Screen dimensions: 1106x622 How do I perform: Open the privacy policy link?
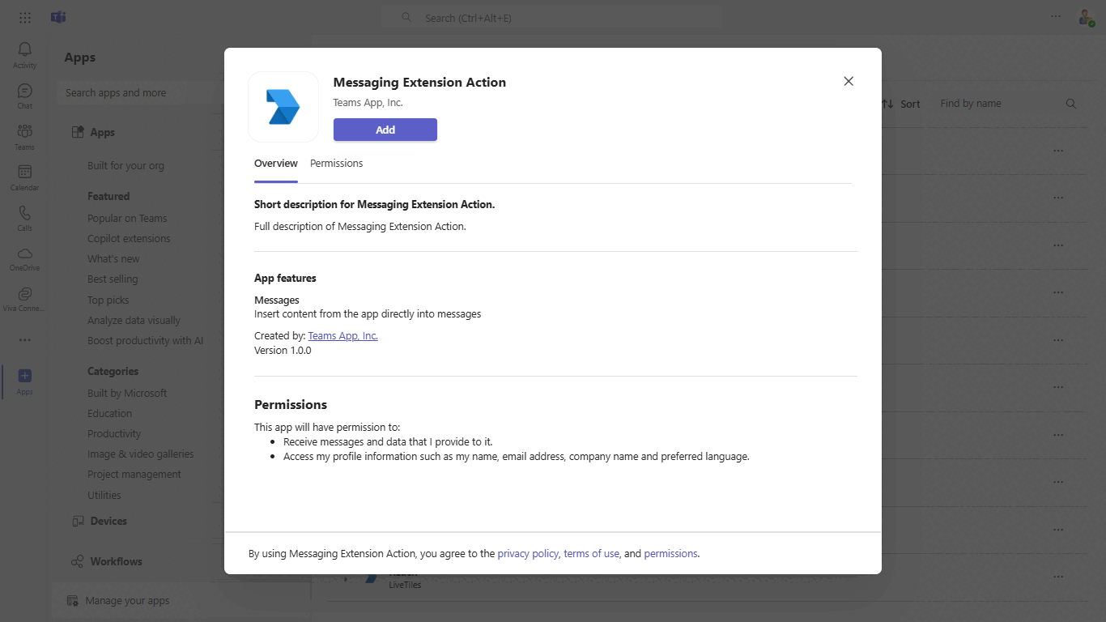point(528,554)
